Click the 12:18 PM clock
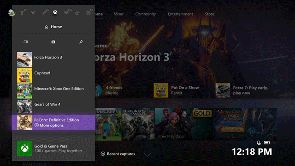Image resolution: width=295 pixels, height=166 pixels. (252, 152)
